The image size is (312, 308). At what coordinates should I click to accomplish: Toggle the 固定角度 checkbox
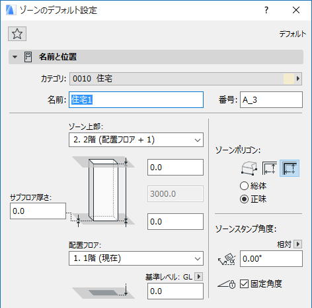(244, 284)
